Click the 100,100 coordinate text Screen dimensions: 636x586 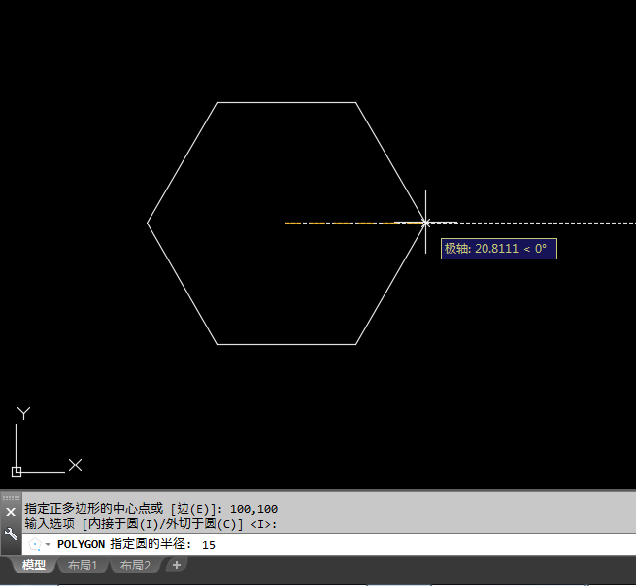point(253,509)
